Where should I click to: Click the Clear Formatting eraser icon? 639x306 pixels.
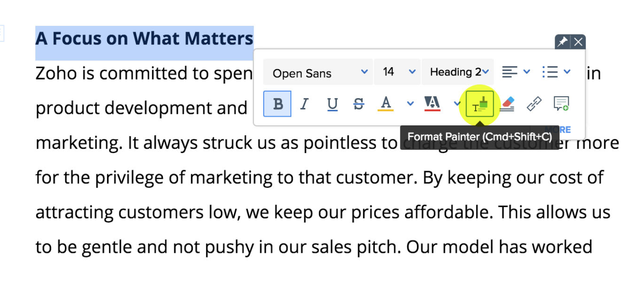click(507, 104)
